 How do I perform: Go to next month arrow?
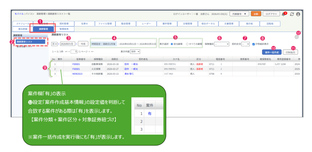coord(76,44)
